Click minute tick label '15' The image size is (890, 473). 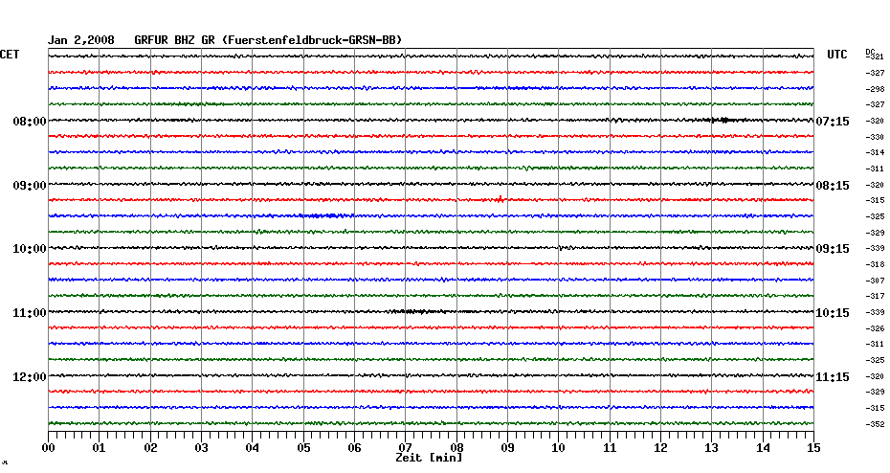pyautogui.click(x=813, y=448)
